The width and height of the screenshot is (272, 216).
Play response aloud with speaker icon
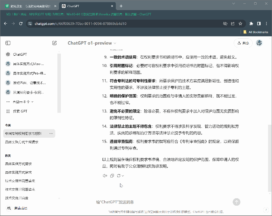pyautogui.click(x=105, y=176)
